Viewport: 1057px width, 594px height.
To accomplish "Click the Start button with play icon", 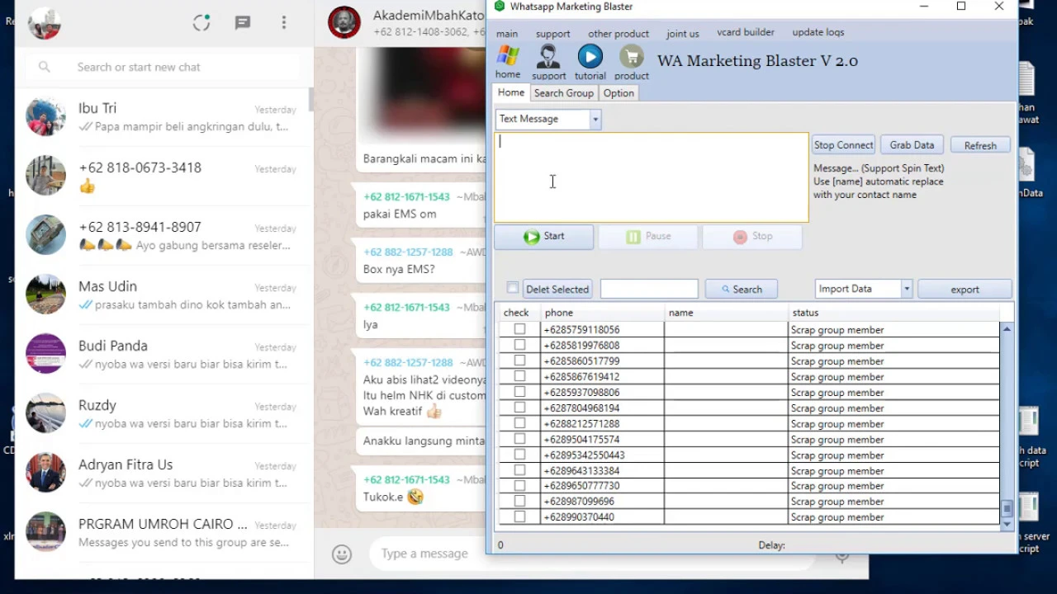I will (543, 237).
